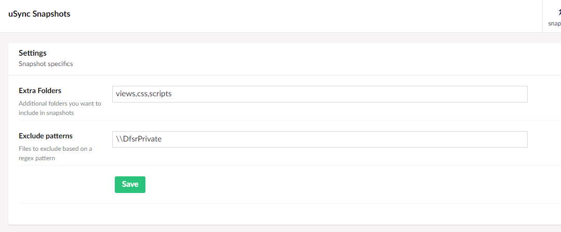Open the snapshots tab at top right
This screenshot has height=232, width=561.
pyautogui.click(x=552, y=16)
